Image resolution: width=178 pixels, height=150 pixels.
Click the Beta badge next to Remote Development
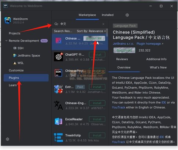44,41
